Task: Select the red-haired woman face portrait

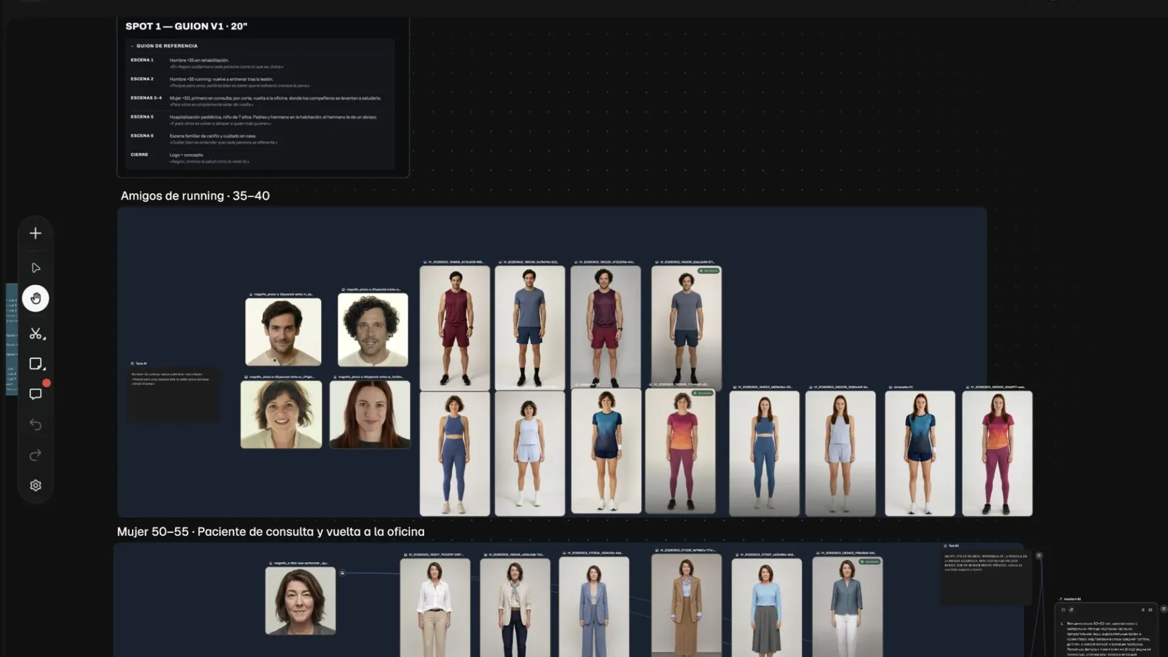Action: [x=370, y=414]
